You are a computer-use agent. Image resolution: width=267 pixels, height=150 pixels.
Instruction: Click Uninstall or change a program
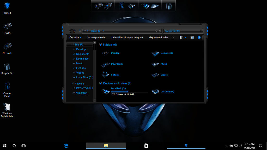pos(127,37)
